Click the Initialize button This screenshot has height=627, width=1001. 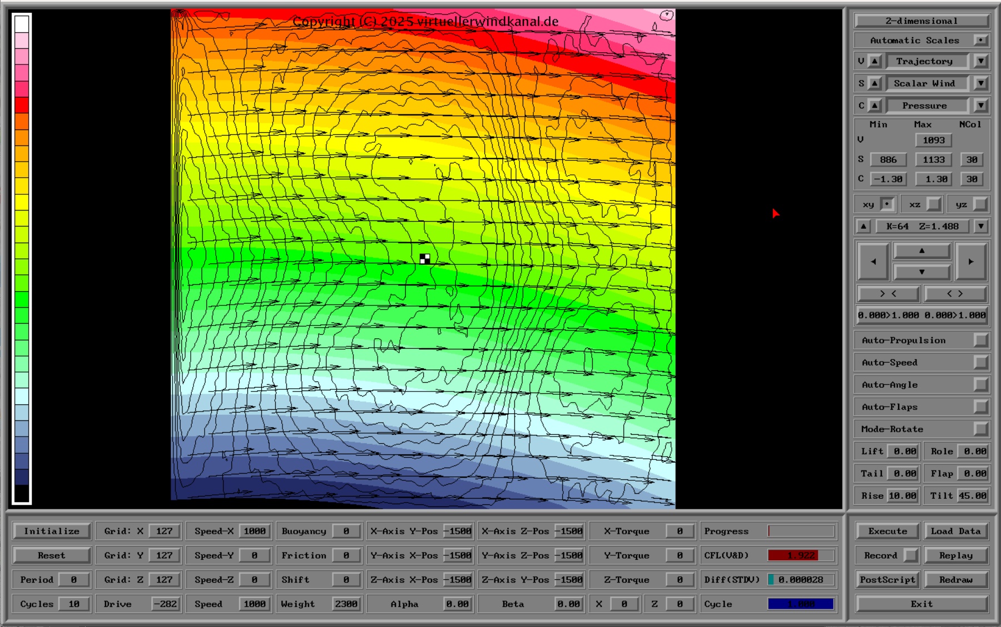click(52, 531)
